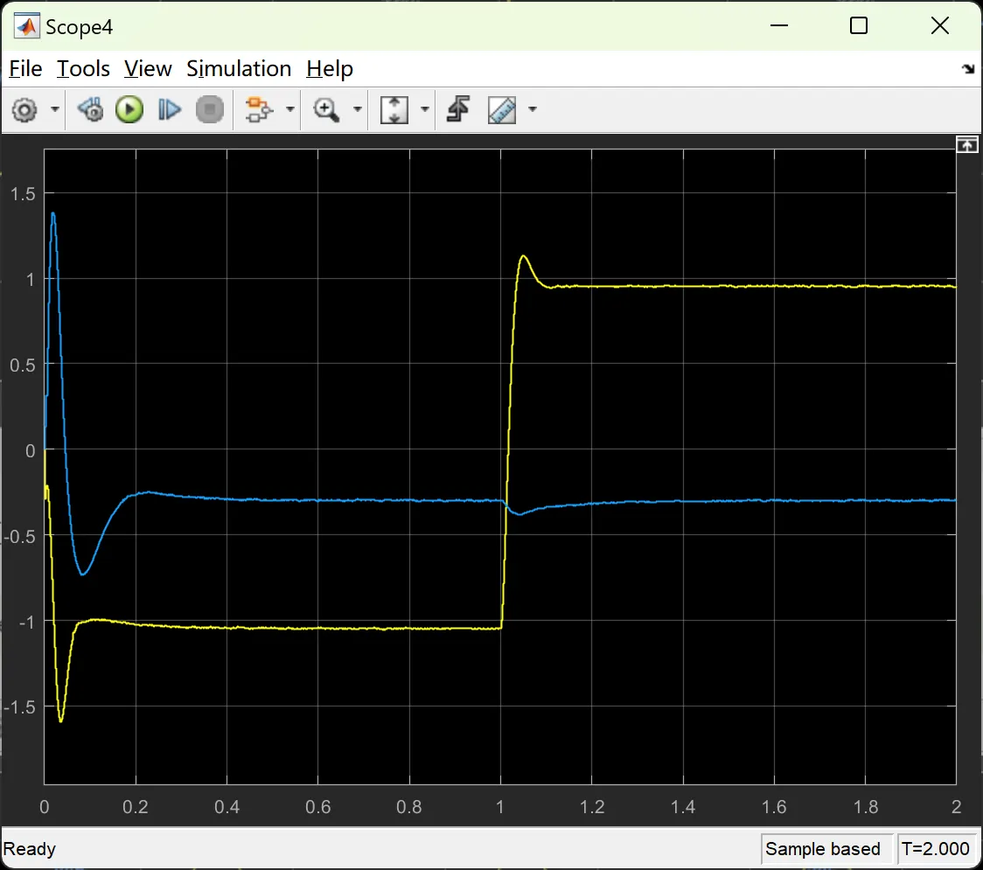Expand the measurements dropdown arrow
Image resolution: width=983 pixels, height=870 pixels.
tap(533, 109)
